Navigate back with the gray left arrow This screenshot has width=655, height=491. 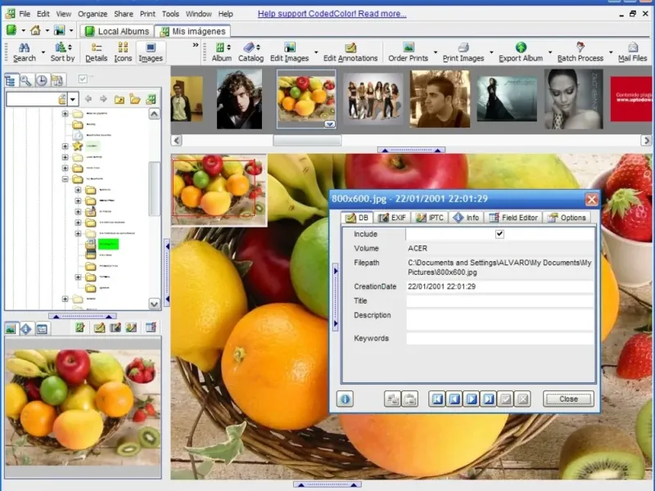[x=88, y=99]
